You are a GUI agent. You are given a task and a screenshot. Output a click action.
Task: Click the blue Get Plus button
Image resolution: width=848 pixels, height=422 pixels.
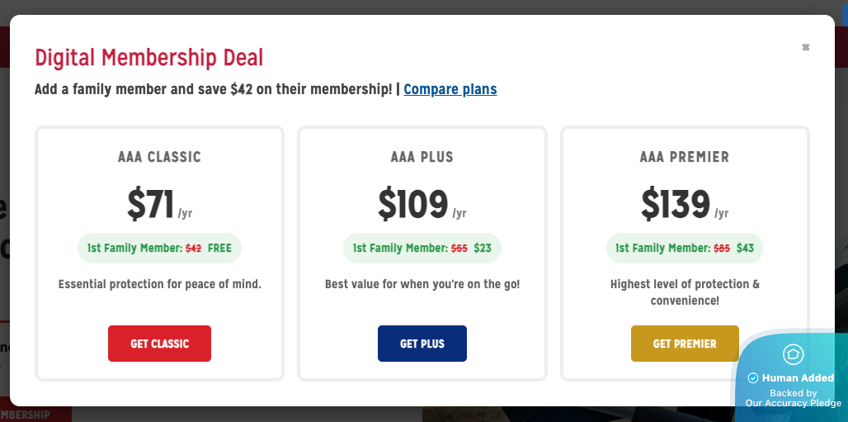point(422,344)
